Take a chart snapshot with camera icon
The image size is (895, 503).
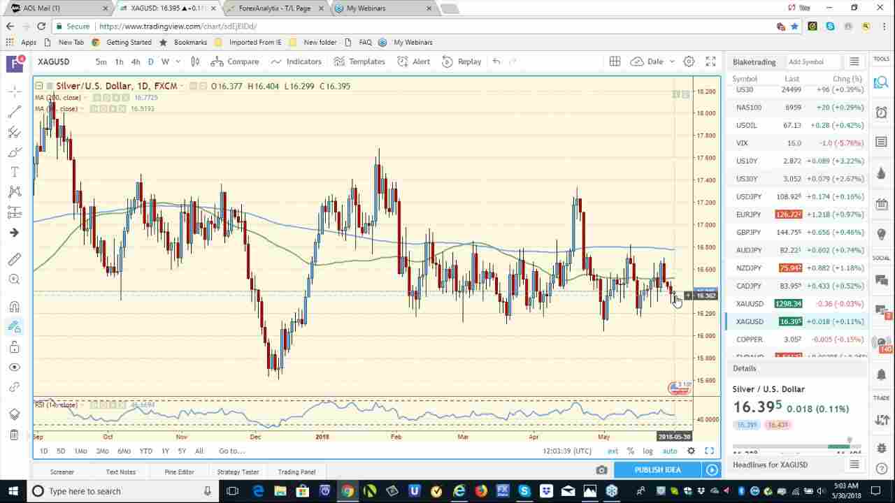pos(601,470)
